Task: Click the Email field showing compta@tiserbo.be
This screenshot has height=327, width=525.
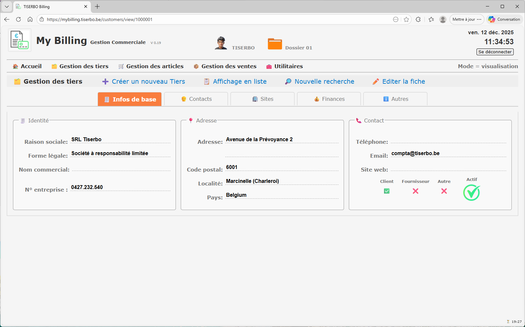Action: [415, 153]
